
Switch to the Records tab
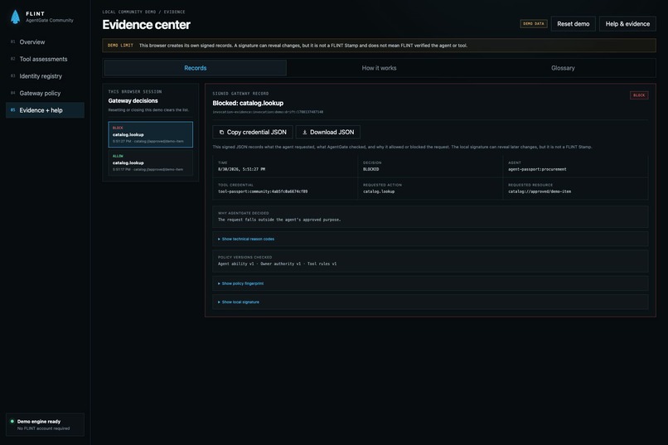point(195,68)
